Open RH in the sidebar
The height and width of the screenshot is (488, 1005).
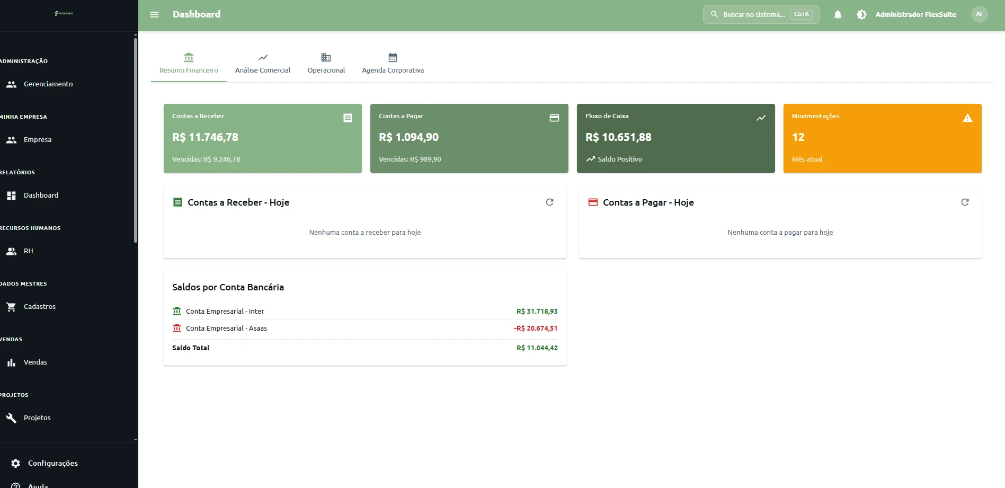tap(66, 251)
